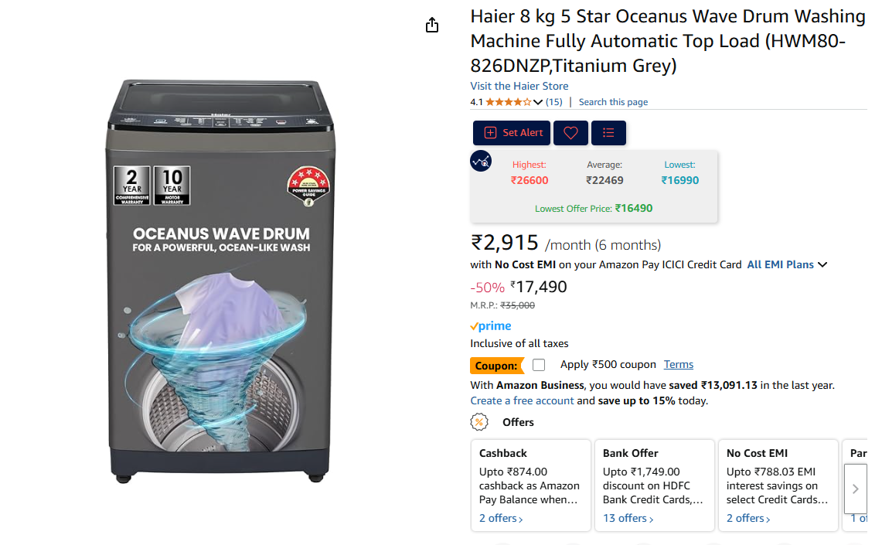Open the Bank Offer card
Viewport: 882px width, 545px height.
(x=653, y=485)
